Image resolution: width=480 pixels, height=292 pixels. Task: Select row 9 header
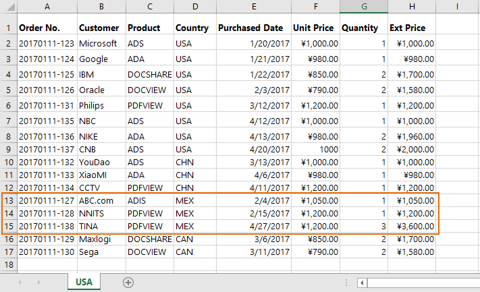tap(9, 149)
